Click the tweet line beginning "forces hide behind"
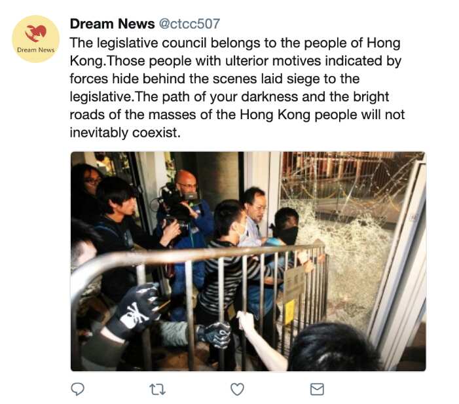The image size is (459, 404). [x=214, y=79]
